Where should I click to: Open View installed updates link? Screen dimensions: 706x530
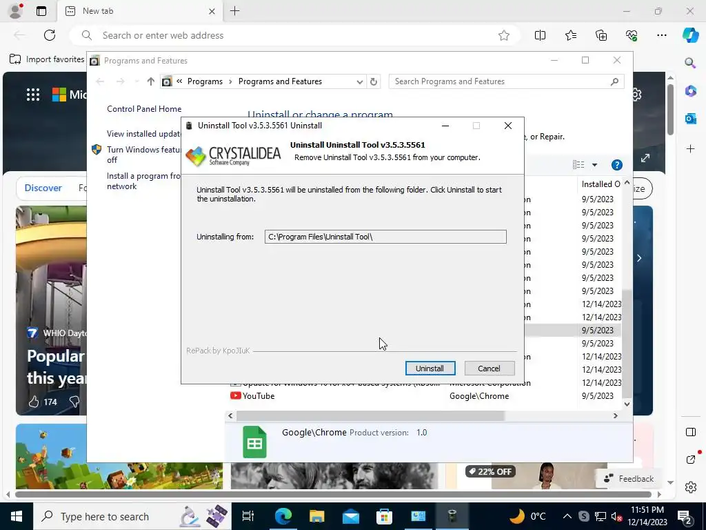(143, 134)
